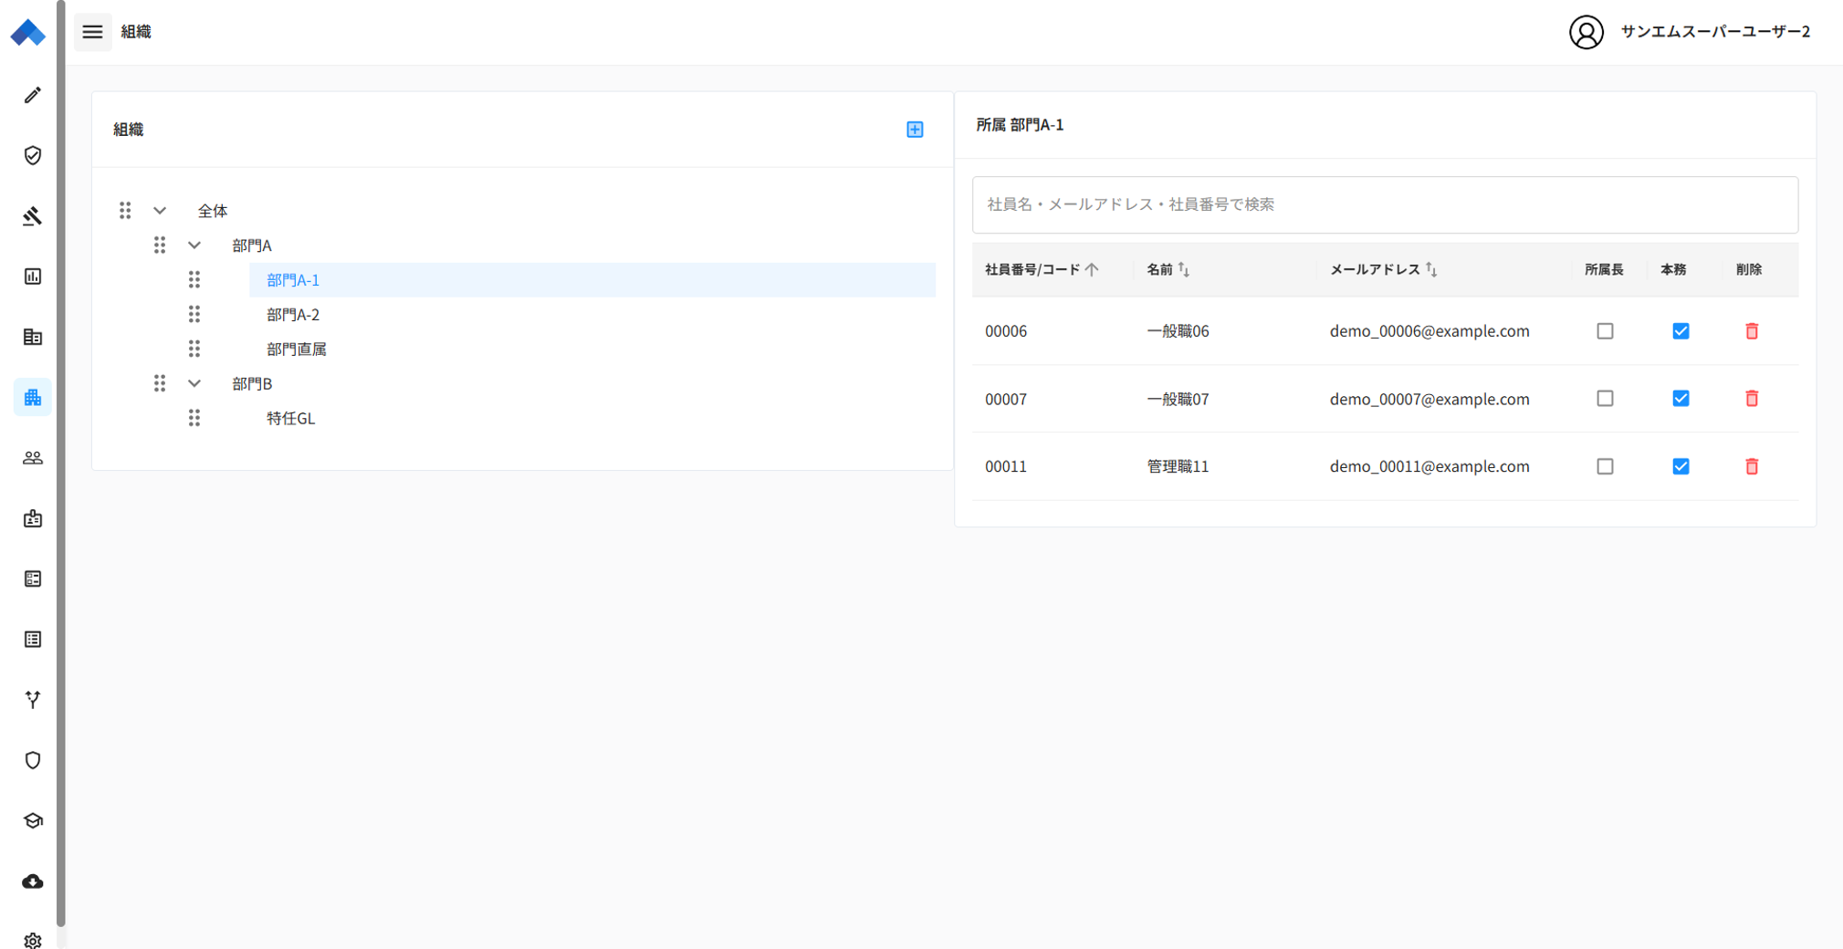This screenshot has height=949, width=1843.
Task: Delete employee 00011 with trash icon
Action: click(x=1752, y=466)
